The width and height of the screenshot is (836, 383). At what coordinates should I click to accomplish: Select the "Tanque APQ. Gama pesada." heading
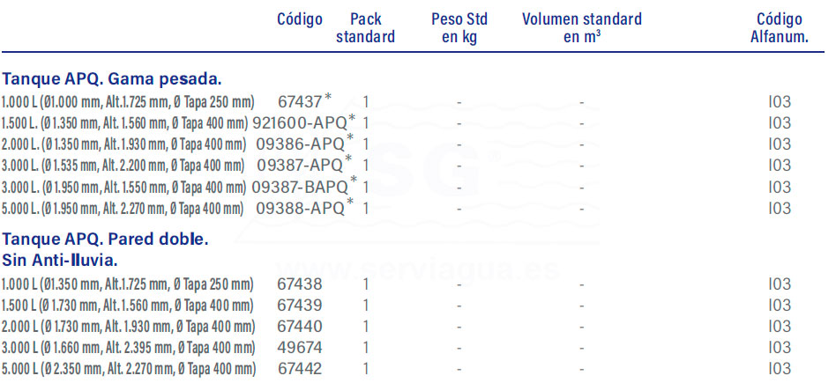(112, 77)
